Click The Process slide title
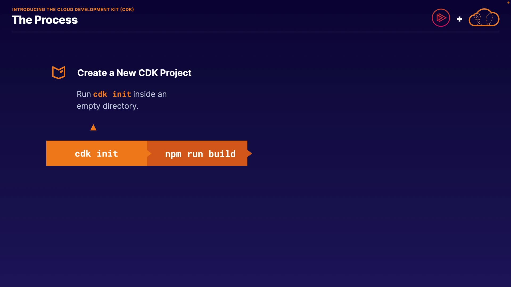 [45, 20]
